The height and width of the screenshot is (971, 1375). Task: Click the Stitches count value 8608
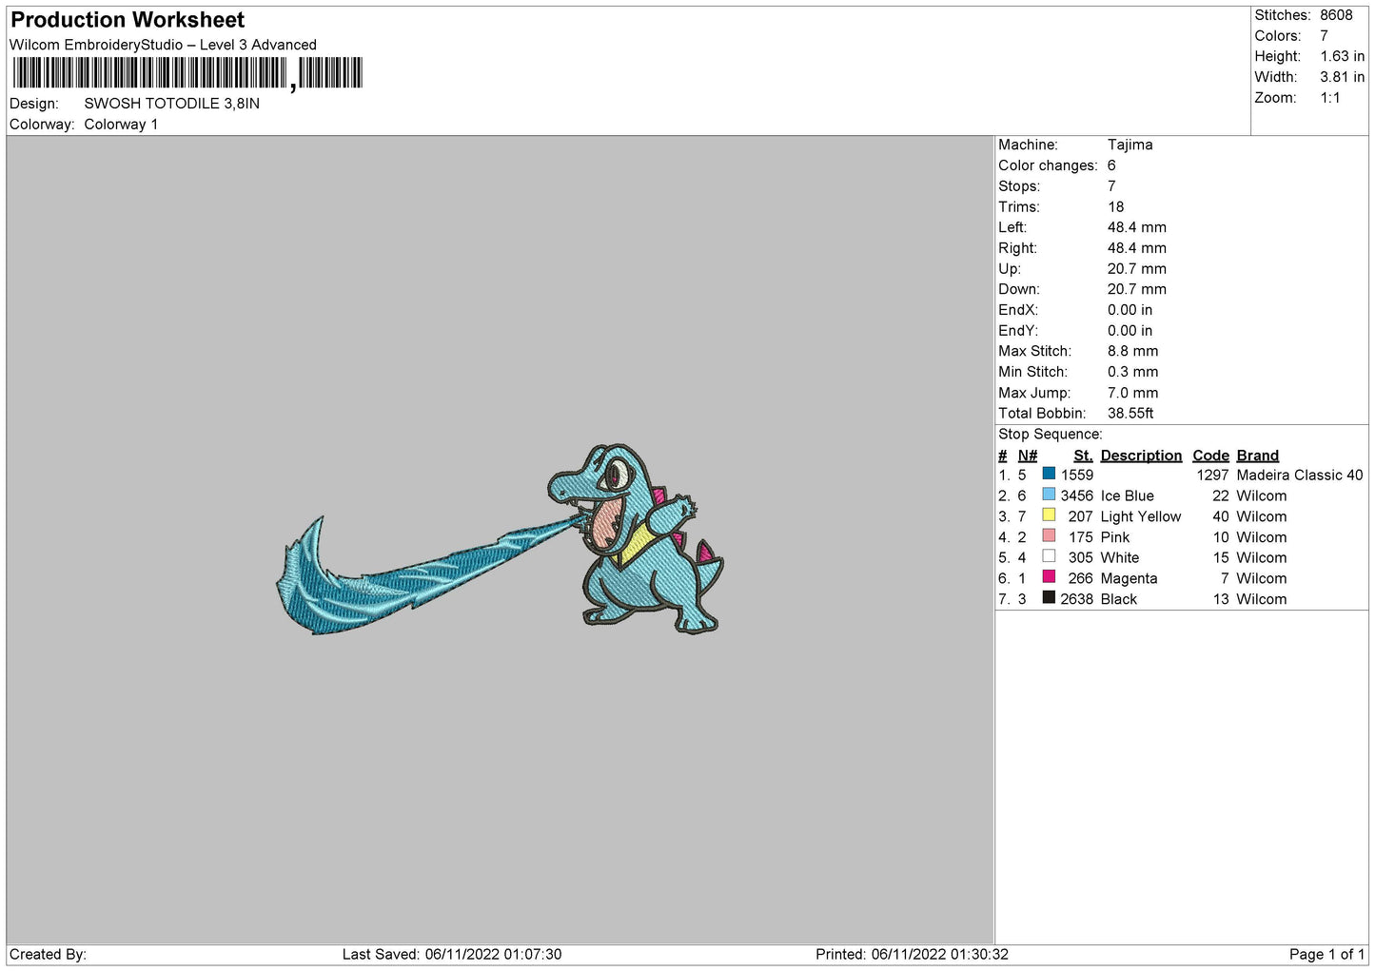(1335, 15)
